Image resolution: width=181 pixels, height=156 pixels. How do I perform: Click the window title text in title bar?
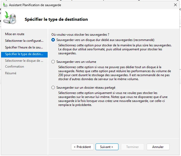tap(35, 5)
